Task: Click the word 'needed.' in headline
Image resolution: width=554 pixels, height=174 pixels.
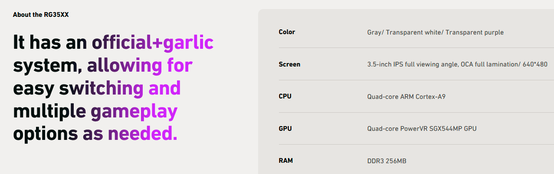Action: point(143,134)
